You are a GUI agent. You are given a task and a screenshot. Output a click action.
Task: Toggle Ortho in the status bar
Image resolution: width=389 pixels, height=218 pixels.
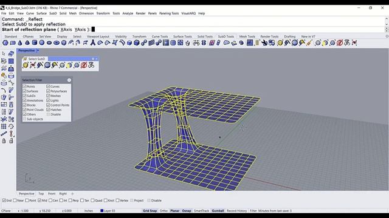[x=164, y=211]
